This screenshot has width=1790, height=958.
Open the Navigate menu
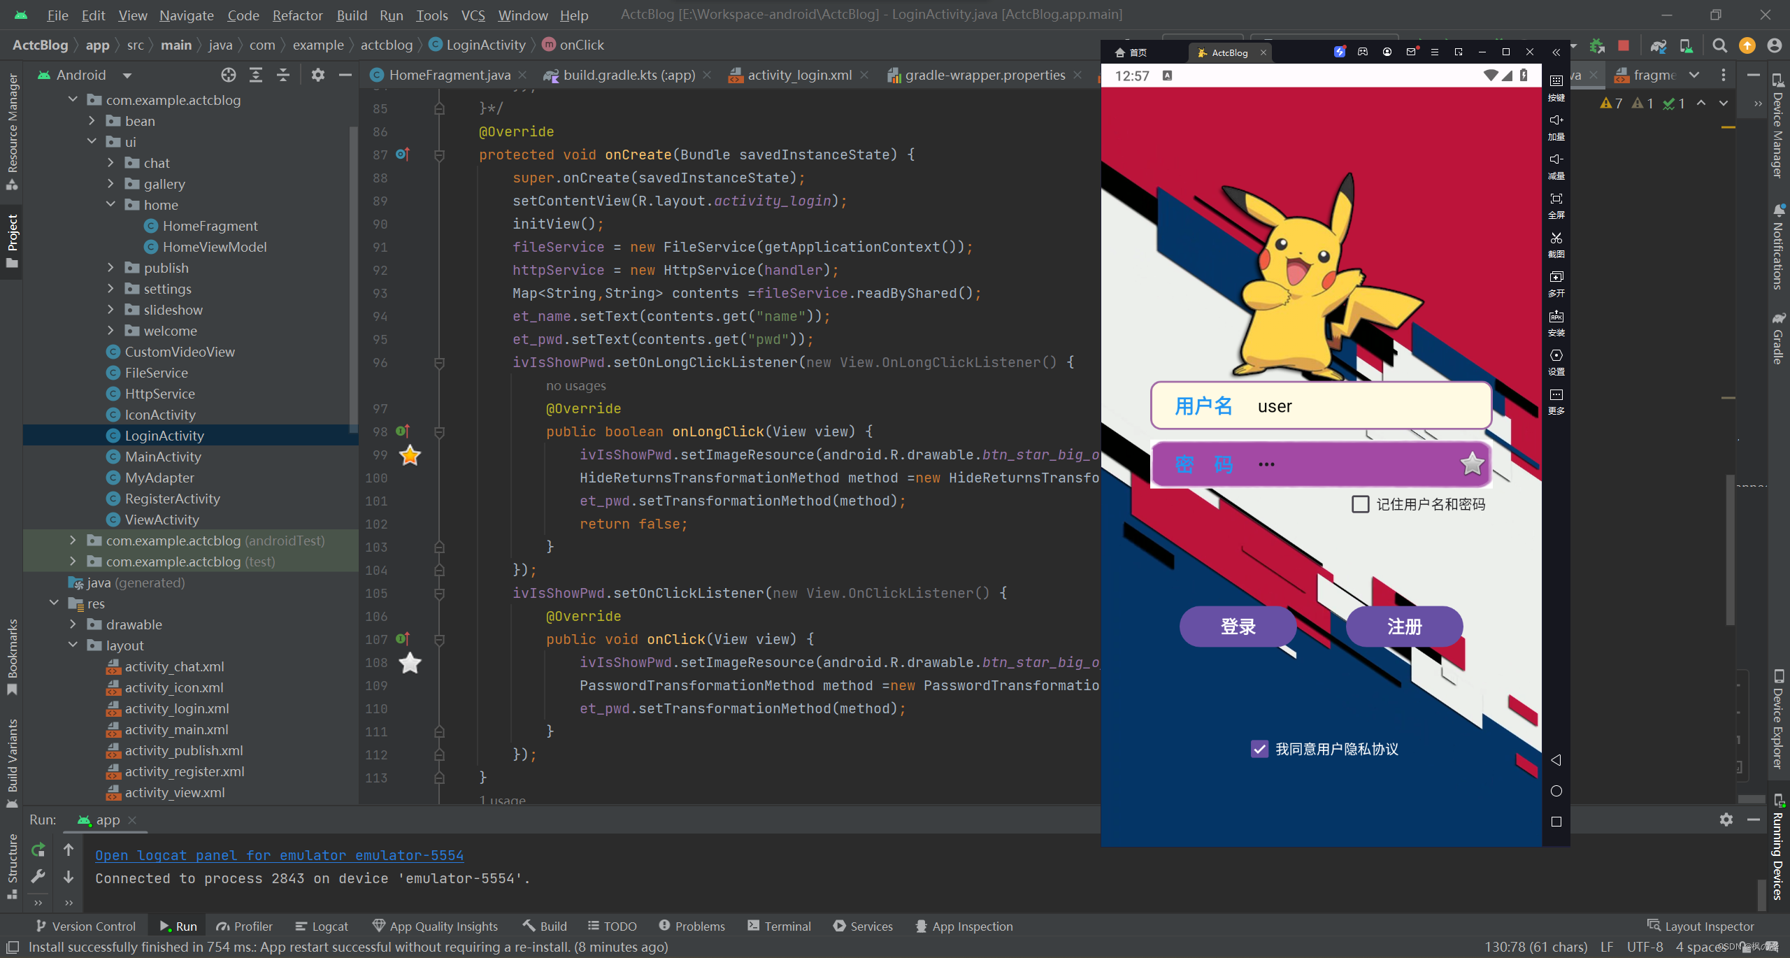point(187,15)
